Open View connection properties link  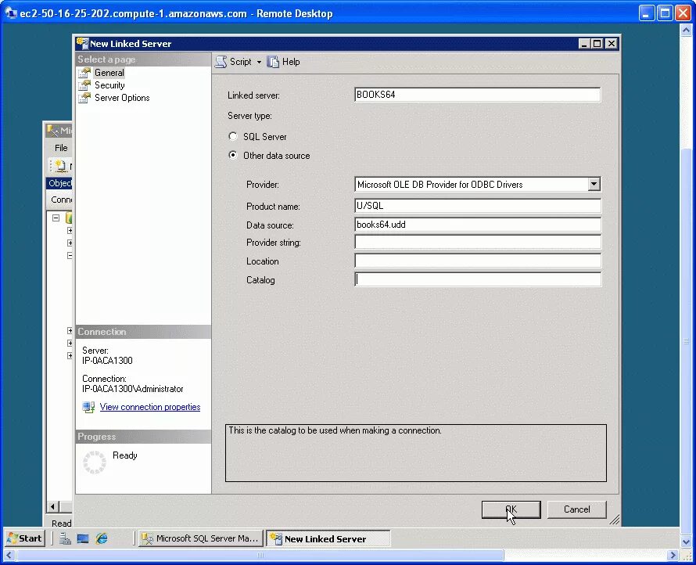(x=150, y=407)
